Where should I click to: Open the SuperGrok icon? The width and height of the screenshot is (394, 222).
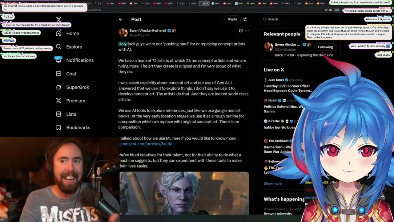58,87
